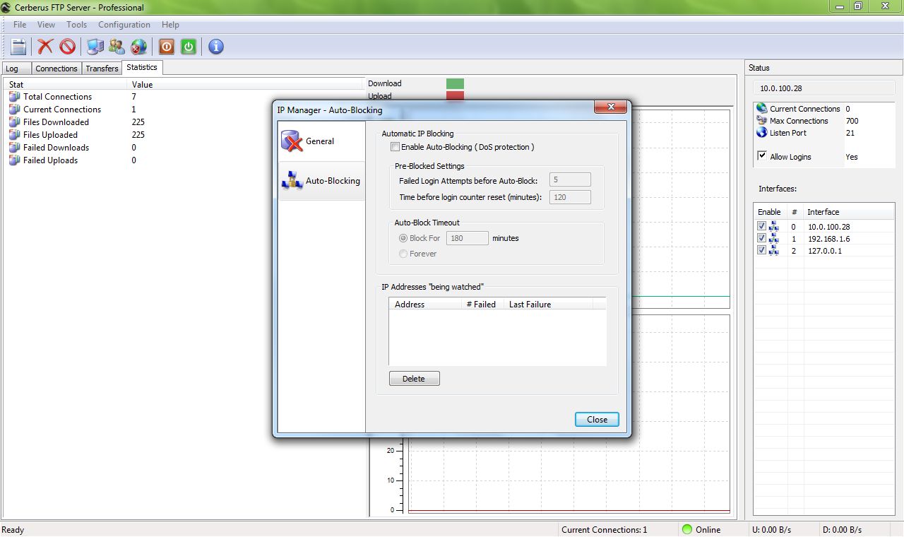Click Current Connections icon in Status panel

(761, 108)
